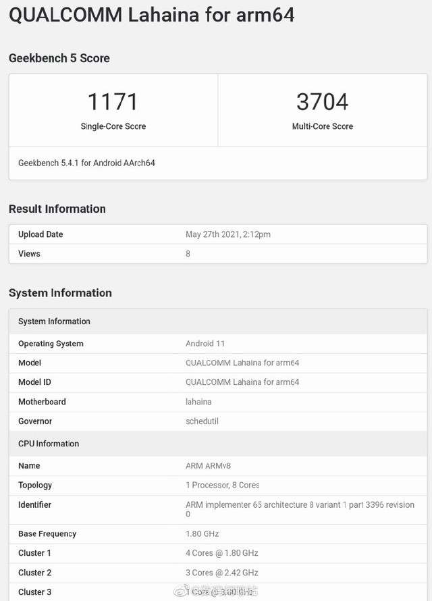Click the System Information table header row
The image size is (432, 601).
(218, 321)
